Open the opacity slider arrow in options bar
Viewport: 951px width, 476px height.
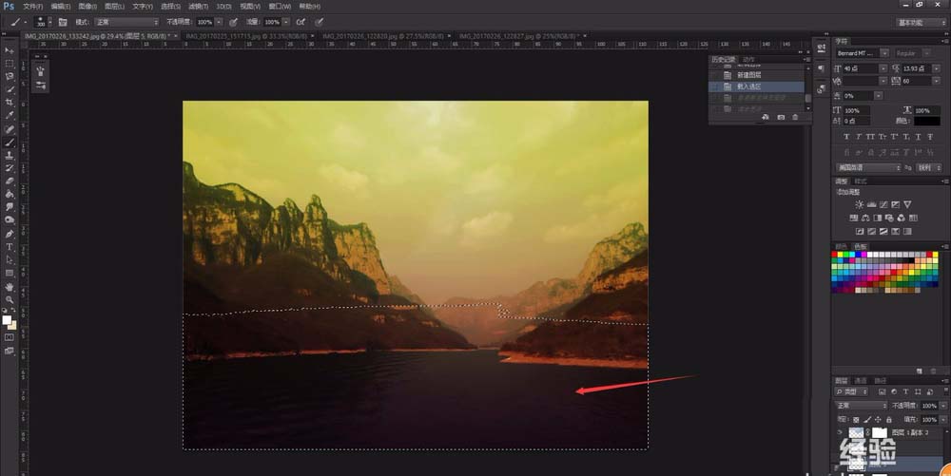point(219,22)
